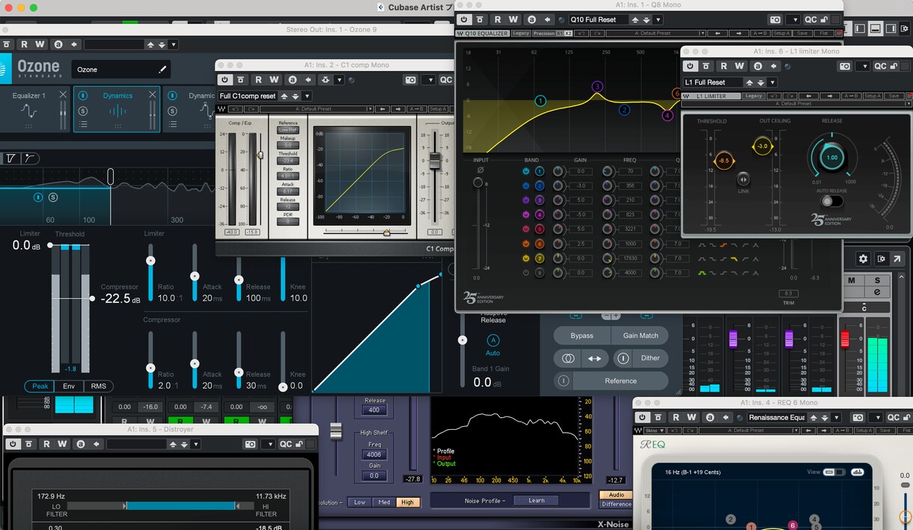
Task: Open Skins dropdown in REQ toolbar
Action: coord(653,431)
